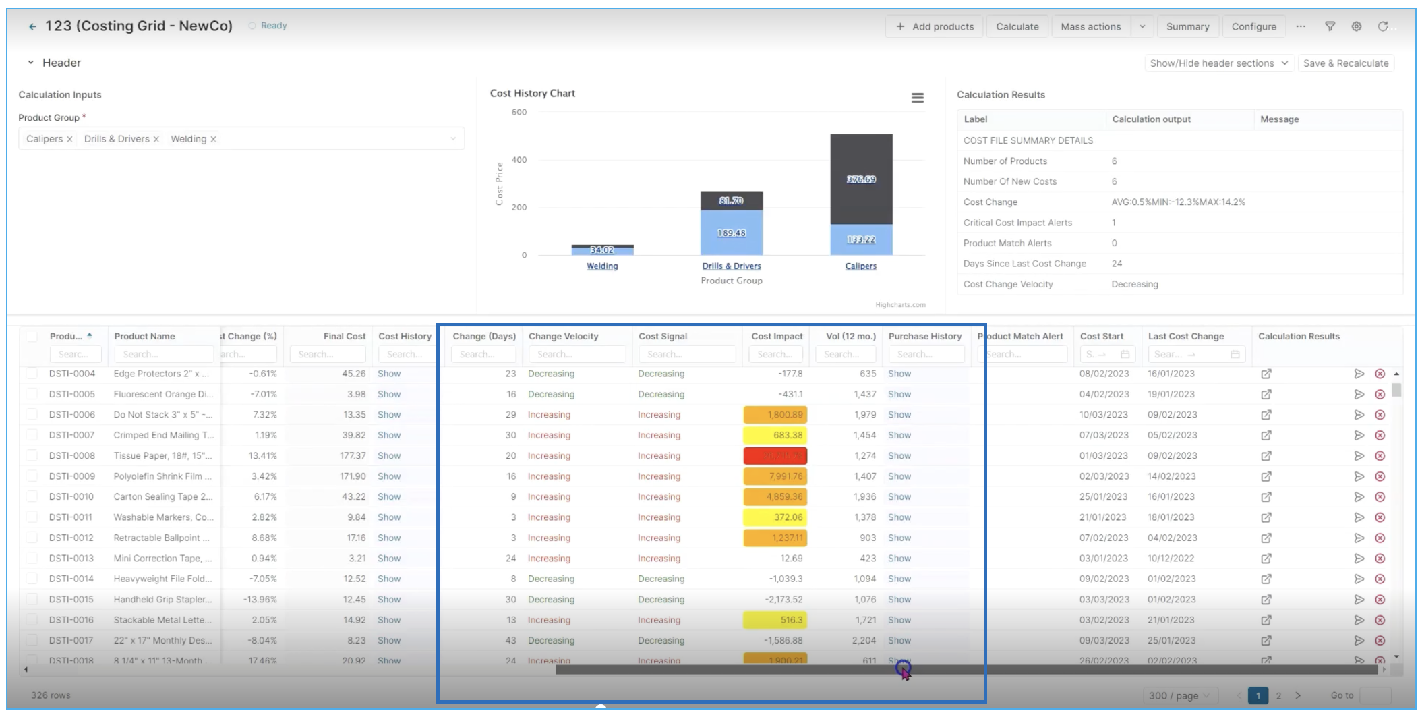Screen dimensions: 1420x715
Task: Select checkbox for row DSTI-0012
Action: 32,538
